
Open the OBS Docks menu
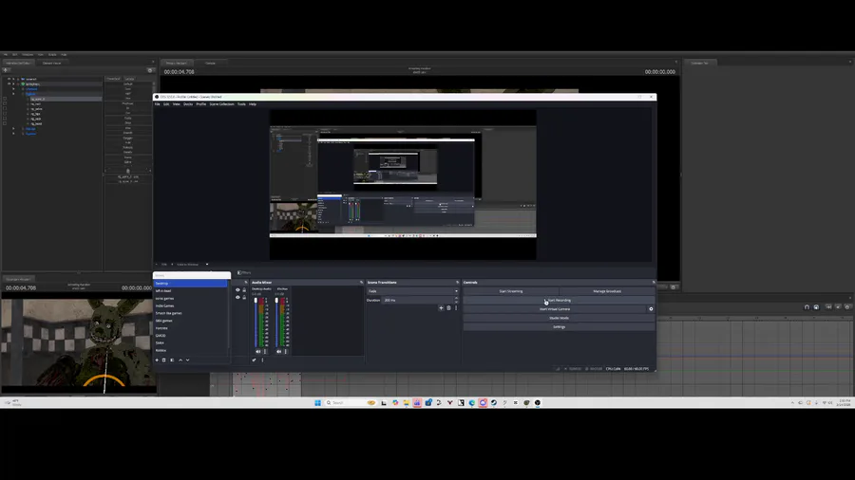coord(188,104)
